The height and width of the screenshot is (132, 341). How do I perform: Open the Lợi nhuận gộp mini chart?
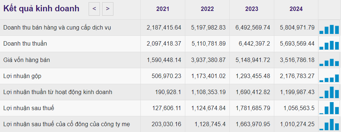[x=329, y=76]
